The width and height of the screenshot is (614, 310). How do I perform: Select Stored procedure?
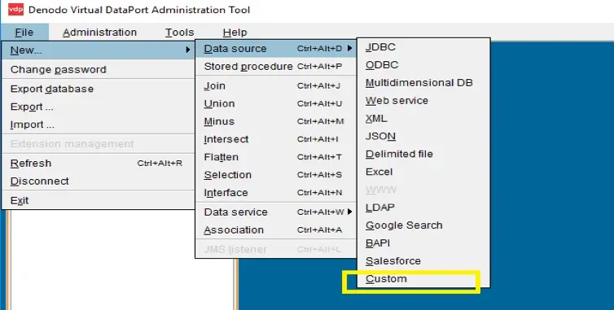pos(276,67)
